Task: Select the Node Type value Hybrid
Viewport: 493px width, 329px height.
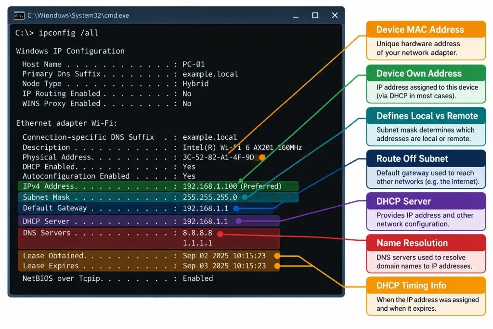Action: [x=195, y=84]
